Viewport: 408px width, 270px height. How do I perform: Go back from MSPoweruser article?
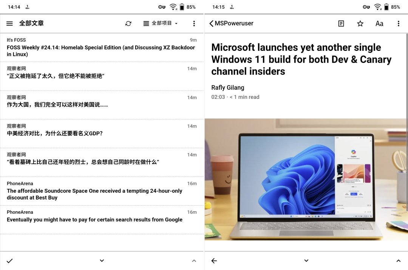[211, 24]
